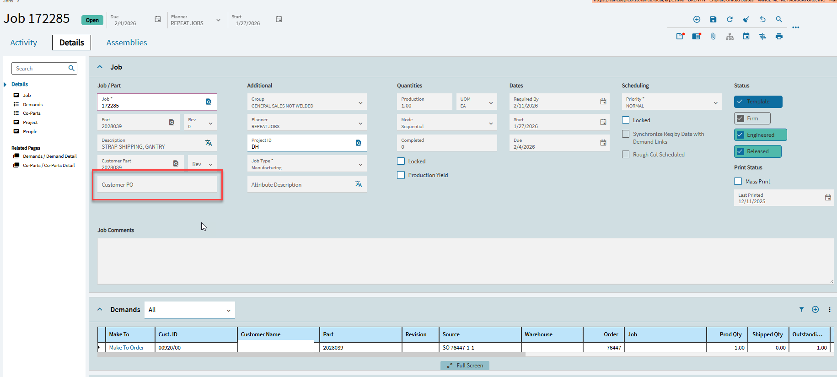Click the magnifier icon in the Job number field
837x377 pixels.
pos(209,102)
